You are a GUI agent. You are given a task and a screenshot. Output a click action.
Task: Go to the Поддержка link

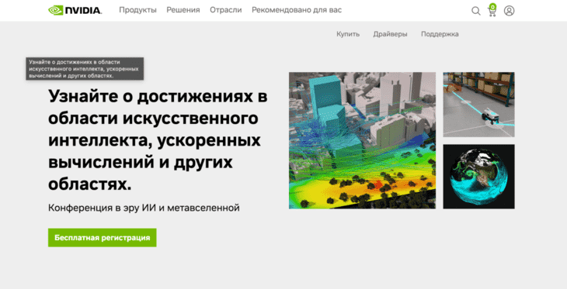click(x=440, y=34)
